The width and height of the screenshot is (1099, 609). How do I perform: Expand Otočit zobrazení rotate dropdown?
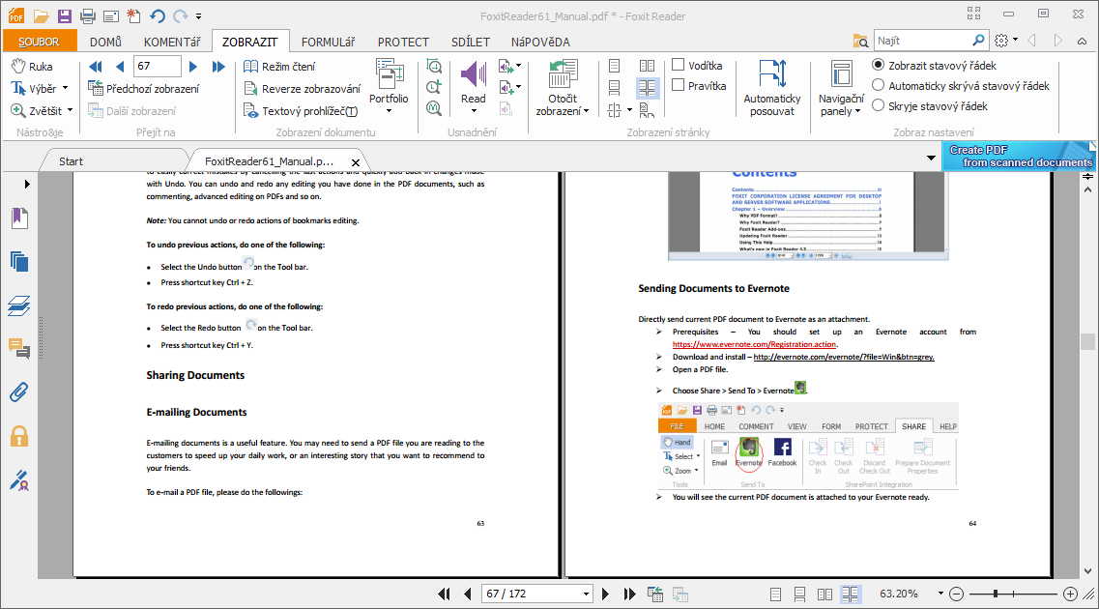point(586,111)
